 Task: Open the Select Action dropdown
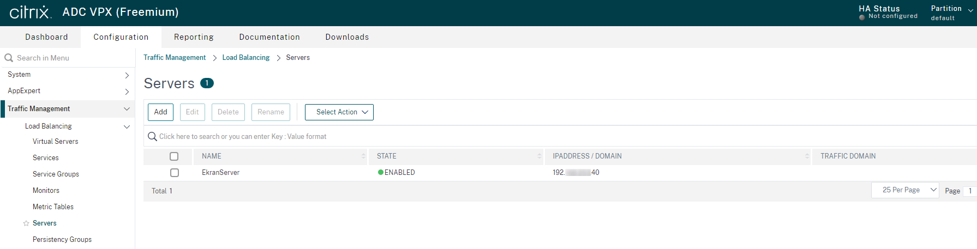[x=339, y=112]
